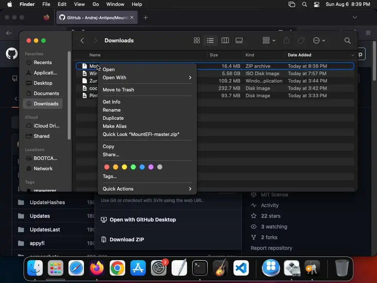Apply the purple tag color

151,167
